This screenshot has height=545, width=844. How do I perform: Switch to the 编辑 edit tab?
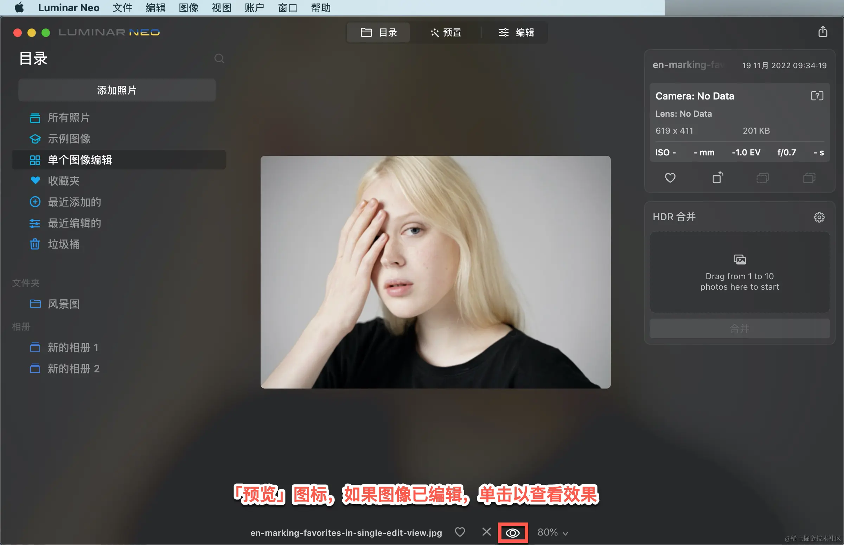pos(516,33)
